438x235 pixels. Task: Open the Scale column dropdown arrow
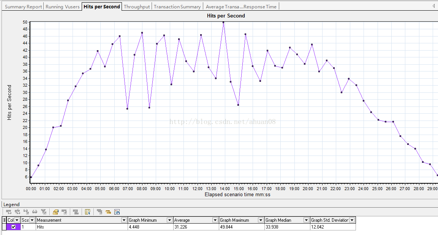click(32, 220)
